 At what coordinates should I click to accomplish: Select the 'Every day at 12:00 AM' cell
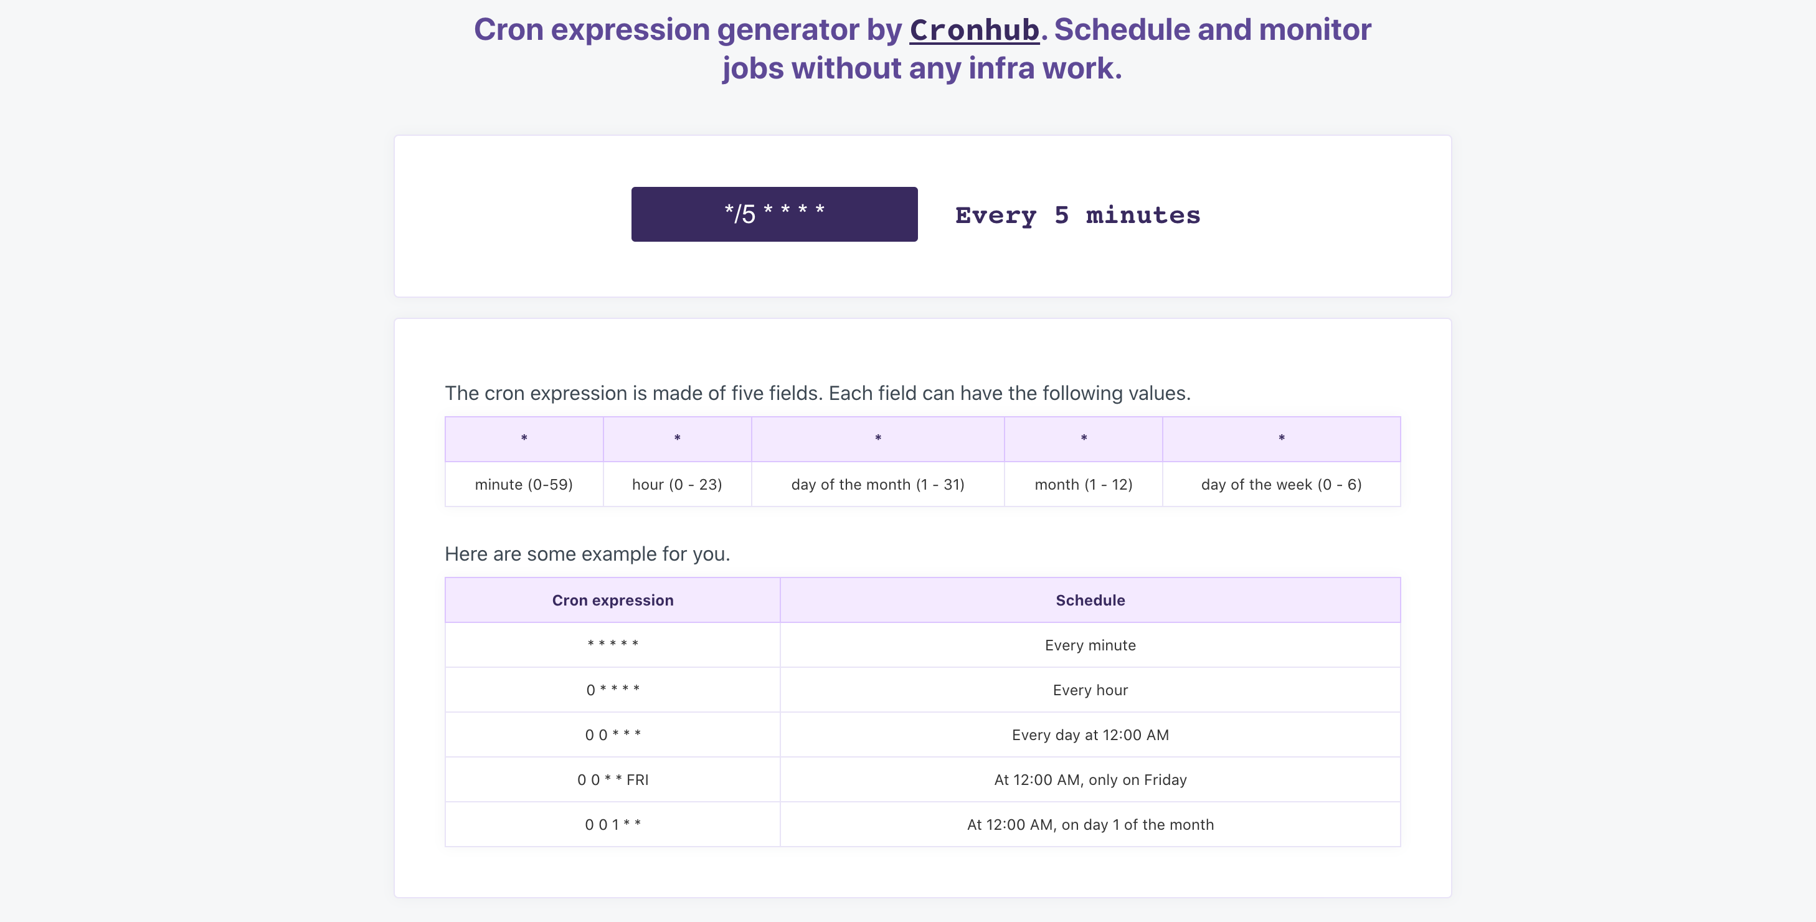click(1090, 735)
